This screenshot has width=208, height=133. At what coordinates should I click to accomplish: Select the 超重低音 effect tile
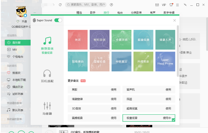pos(143,40)
